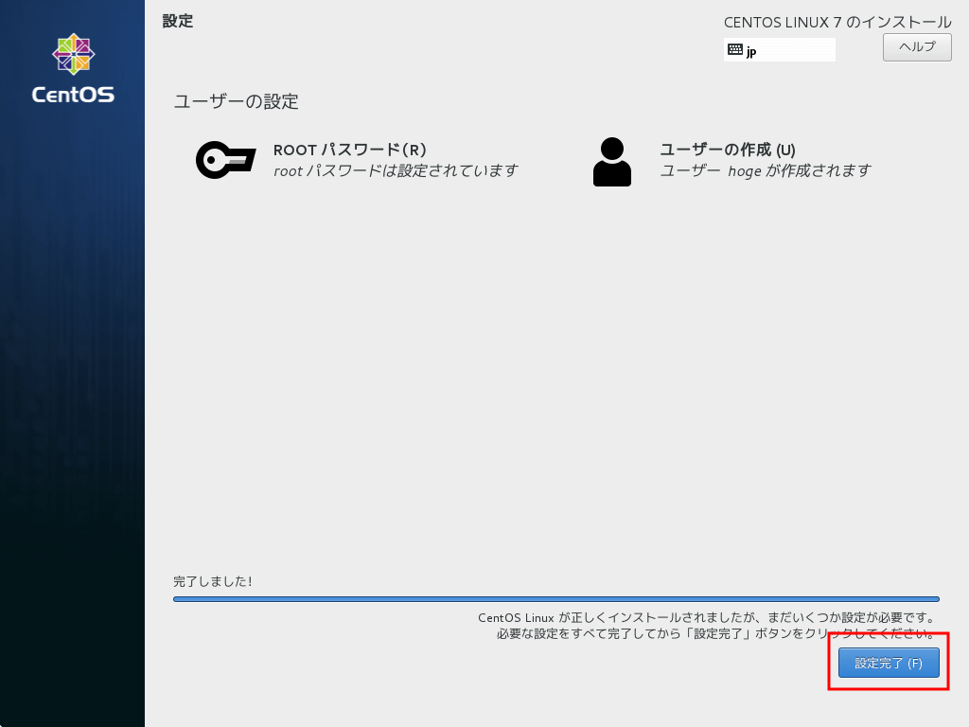Click the rootパスワードは設定されています status text
The image size is (969, 727).
(x=396, y=170)
